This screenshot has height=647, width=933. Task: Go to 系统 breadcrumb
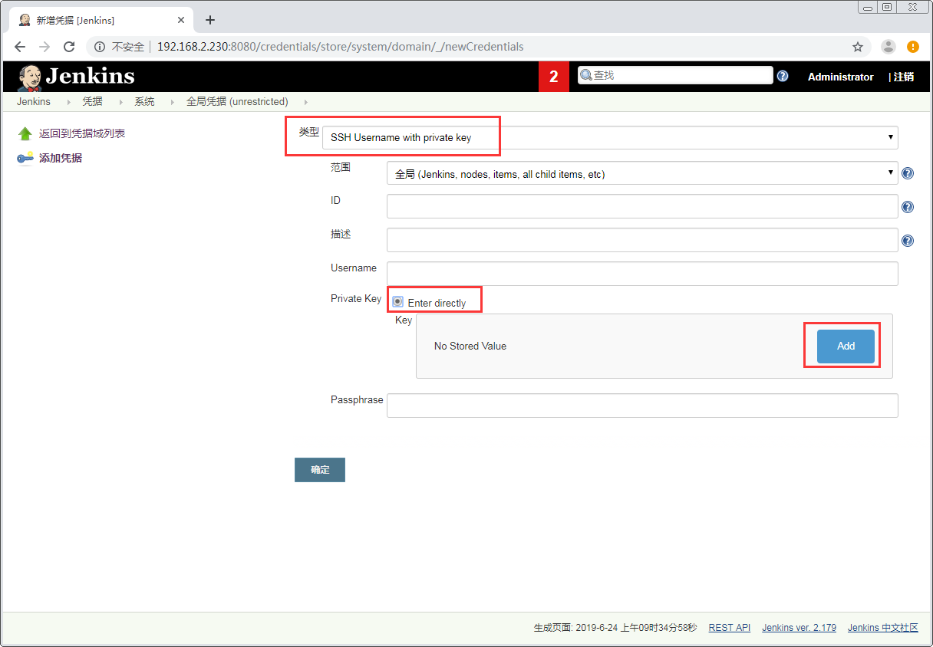coord(144,101)
